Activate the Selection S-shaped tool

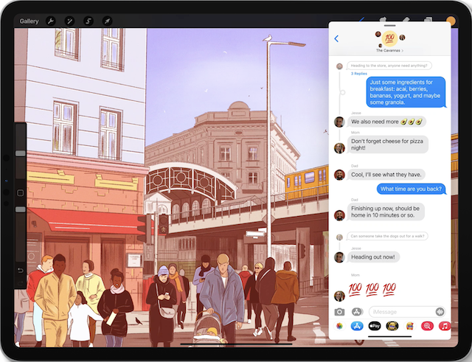[88, 21]
